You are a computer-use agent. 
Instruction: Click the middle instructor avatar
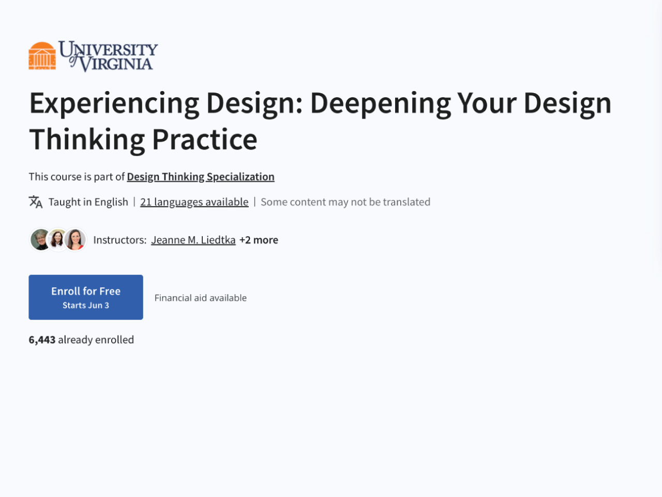pyautogui.click(x=57, y=240)
